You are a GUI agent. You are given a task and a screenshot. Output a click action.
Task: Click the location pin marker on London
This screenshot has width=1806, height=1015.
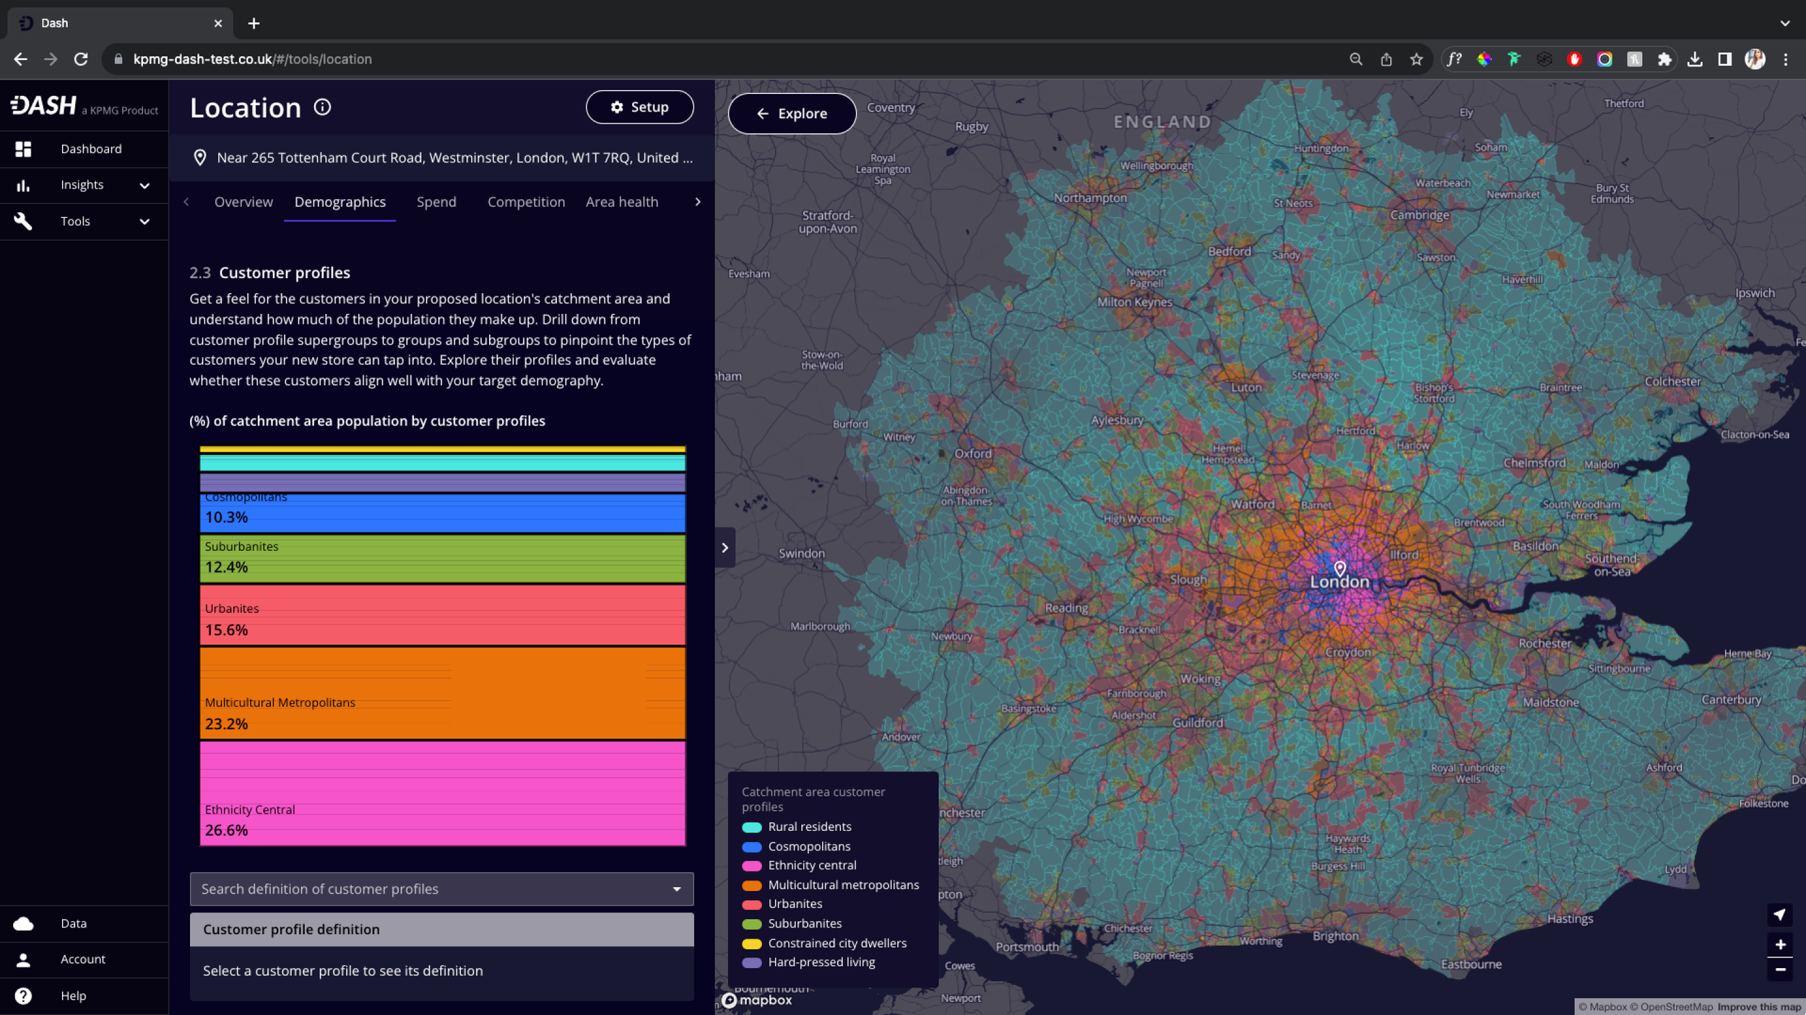click(x=1339, y=568)
